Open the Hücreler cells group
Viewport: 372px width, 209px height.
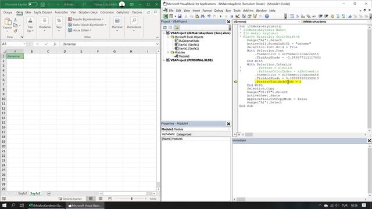(x=117, y=24)
